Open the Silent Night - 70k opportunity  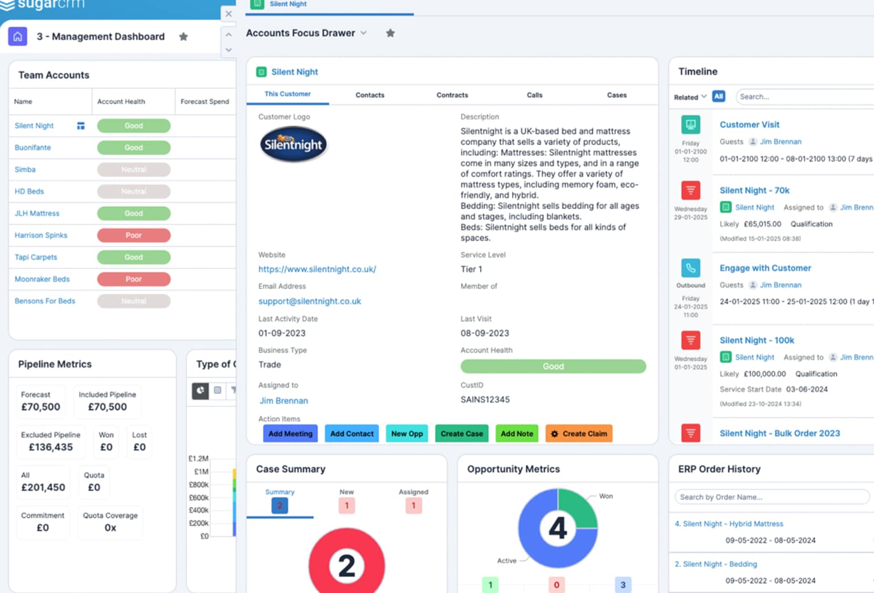click(754, 190)
